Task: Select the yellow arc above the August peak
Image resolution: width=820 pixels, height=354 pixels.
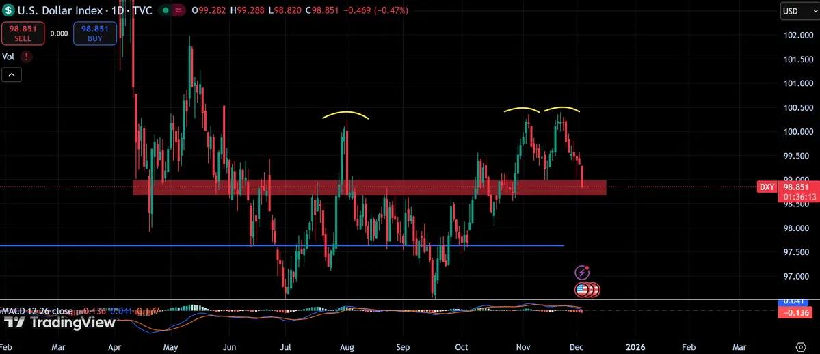Action: 345,115
